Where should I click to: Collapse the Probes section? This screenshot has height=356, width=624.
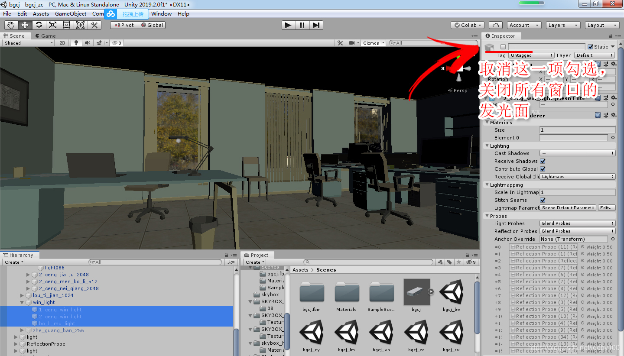click(x=487, y=216)
